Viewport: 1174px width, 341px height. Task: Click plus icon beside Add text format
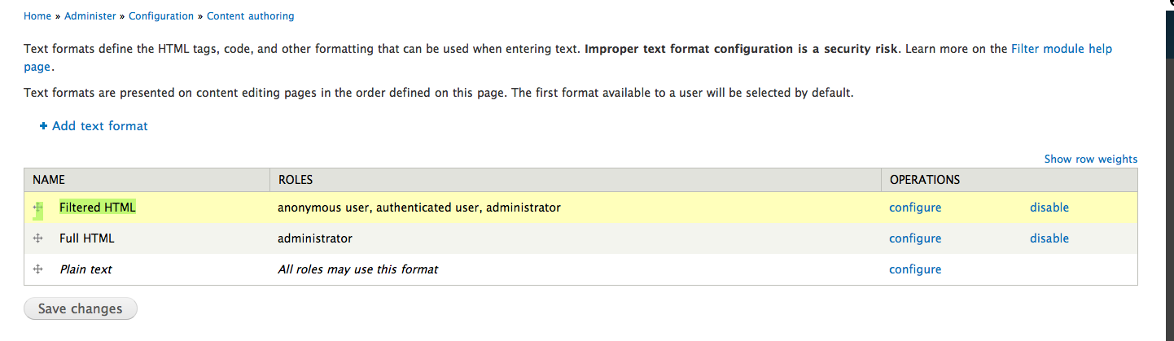click(x=43, y=126)
